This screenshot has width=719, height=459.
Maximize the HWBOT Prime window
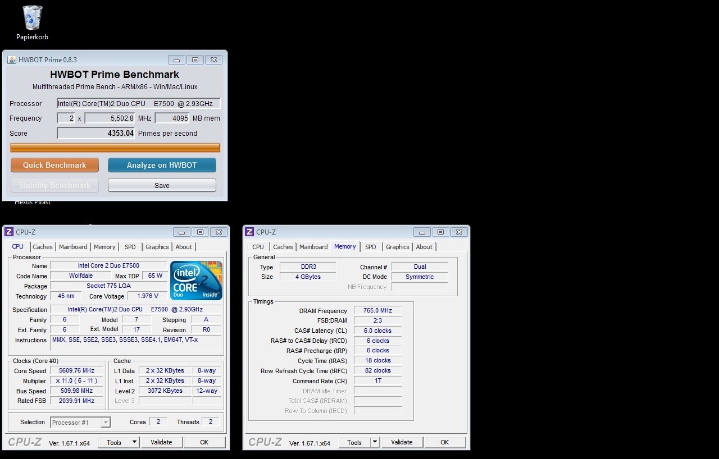[195, 59]
